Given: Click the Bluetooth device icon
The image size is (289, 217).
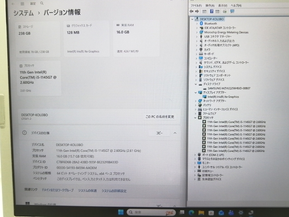Looking at the screenshot, I should [201, 24].
